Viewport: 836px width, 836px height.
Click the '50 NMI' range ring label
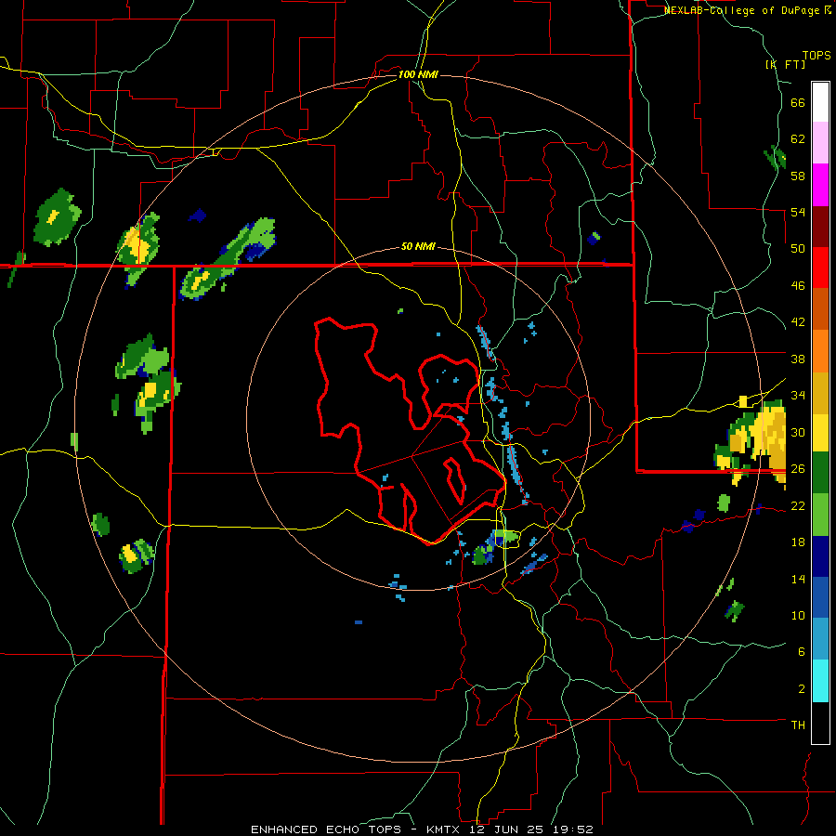(418, 246)
